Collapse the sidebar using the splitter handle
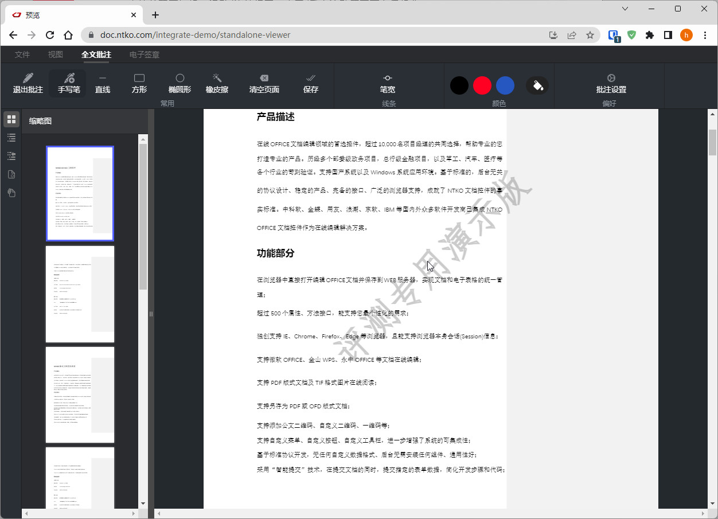This screenshot has width=718, height=519. 151,314
